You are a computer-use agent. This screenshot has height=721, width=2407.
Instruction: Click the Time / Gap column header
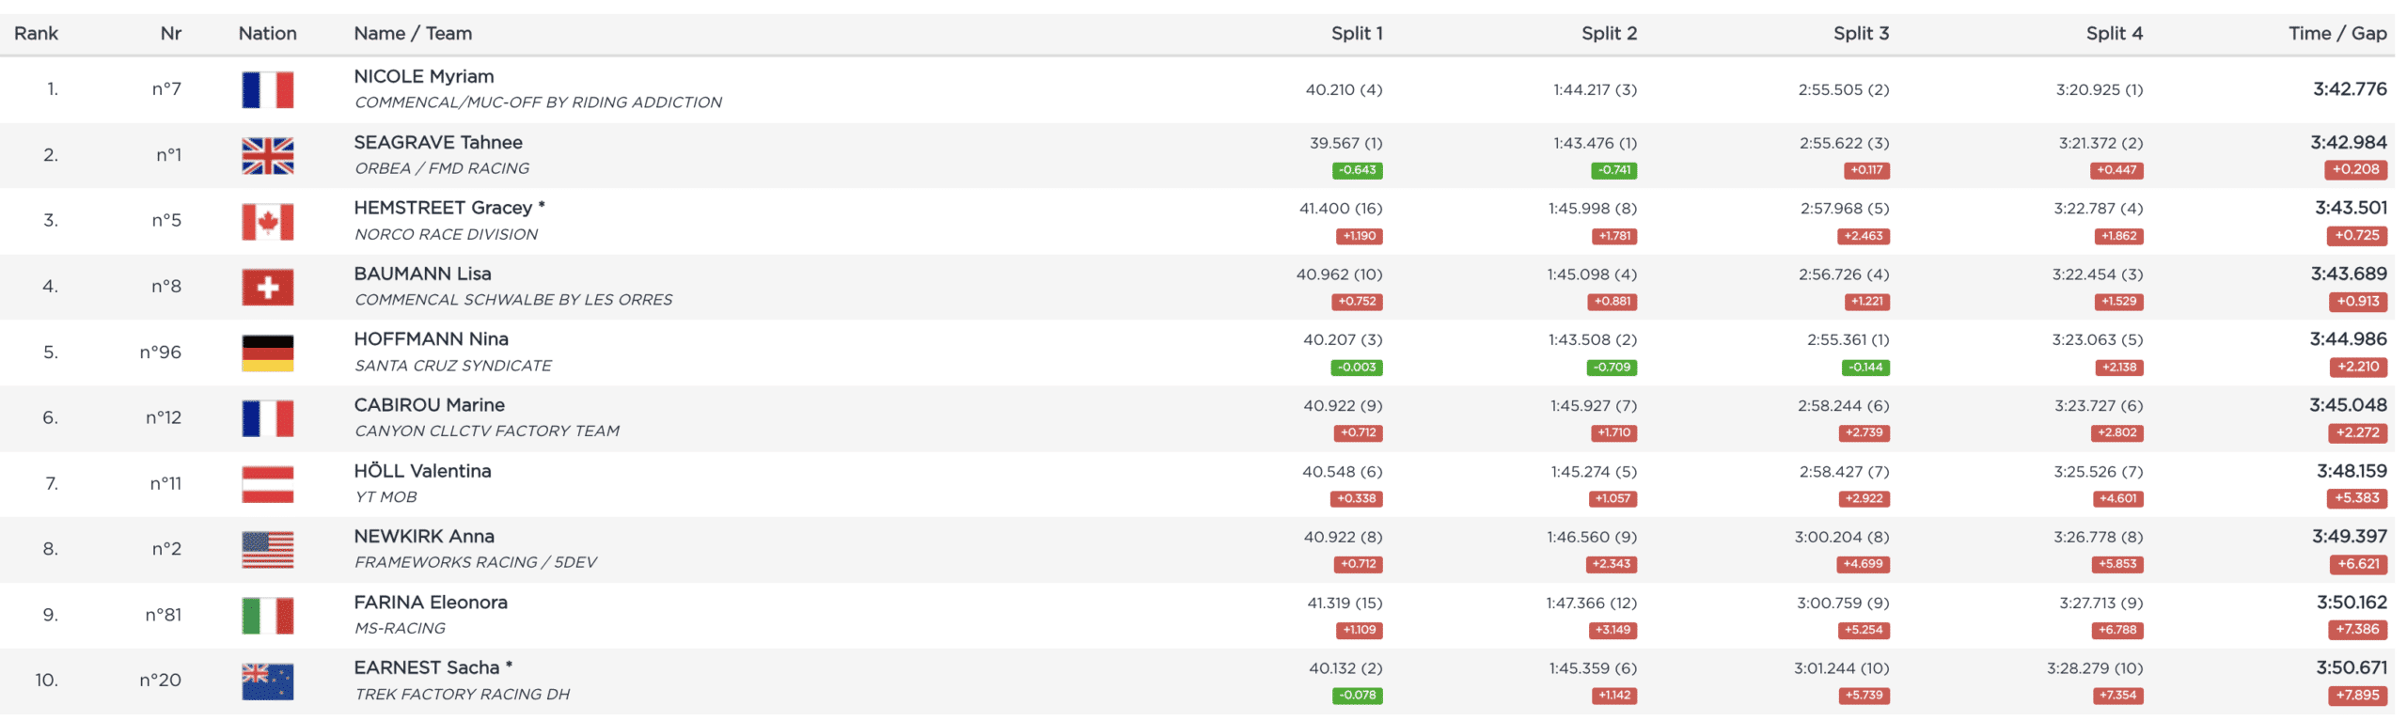pos(2336,34)
